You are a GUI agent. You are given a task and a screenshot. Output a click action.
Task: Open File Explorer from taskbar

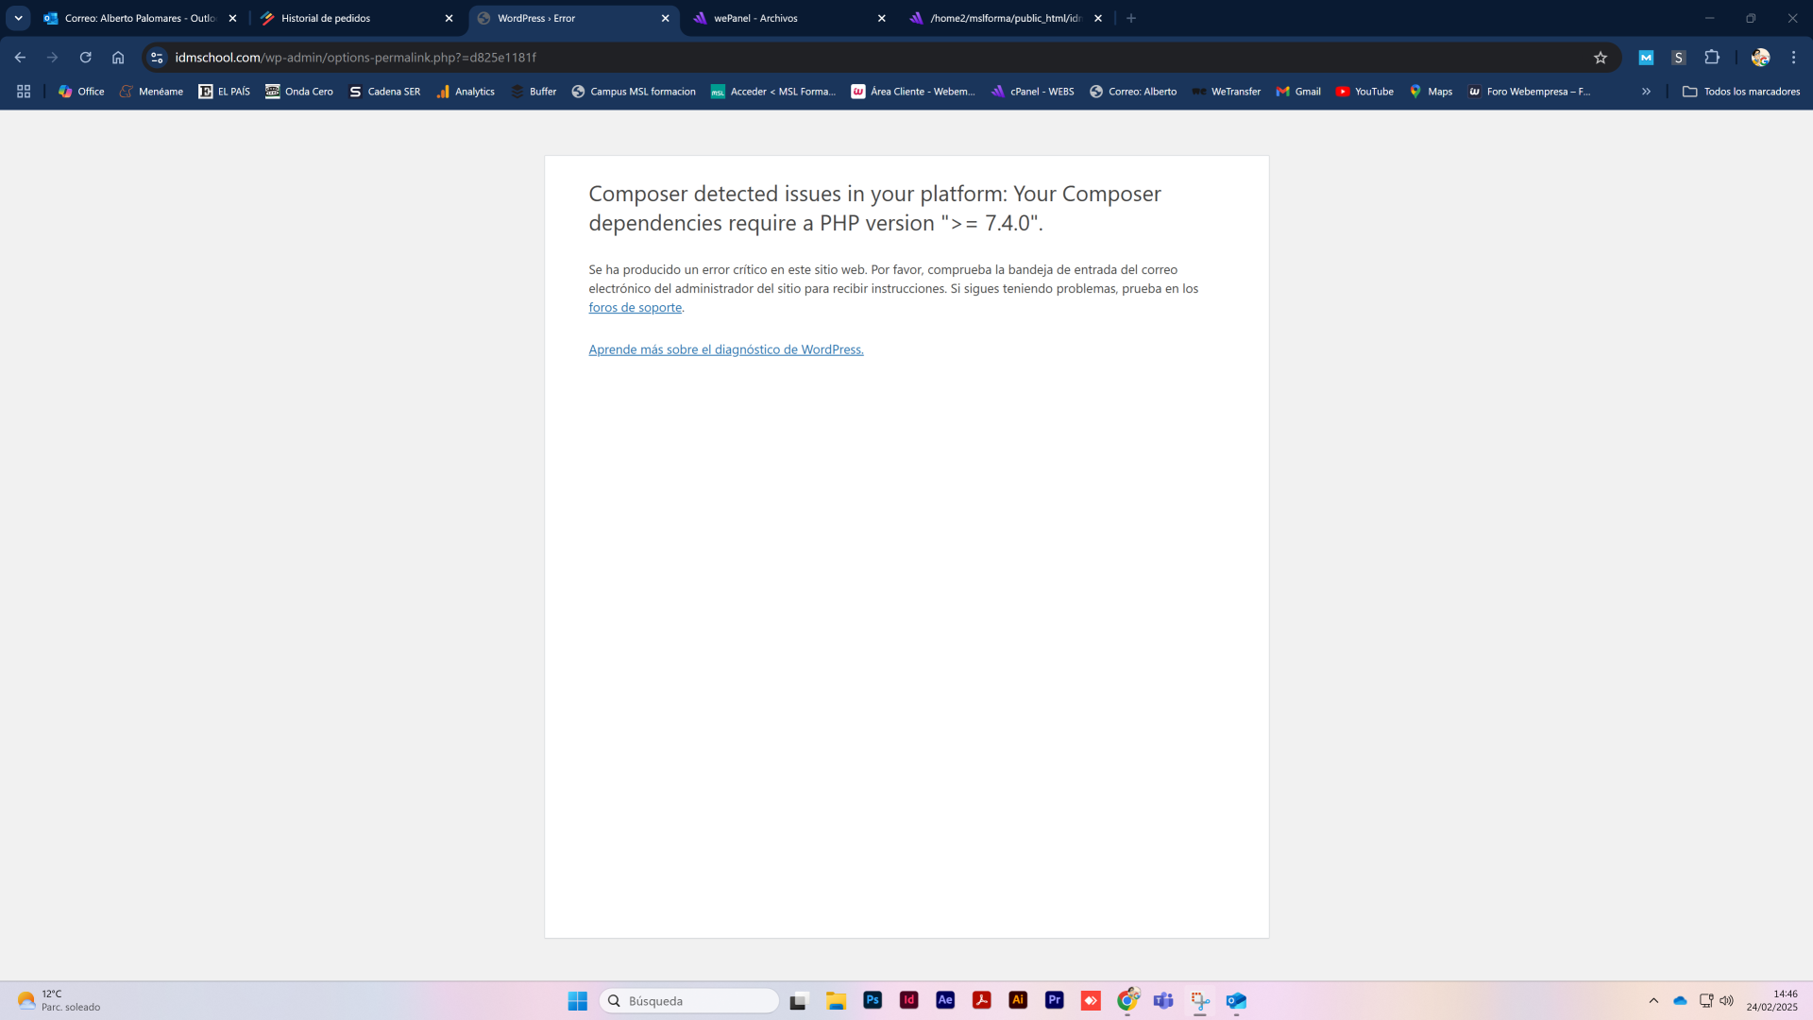pos(836,1001)
